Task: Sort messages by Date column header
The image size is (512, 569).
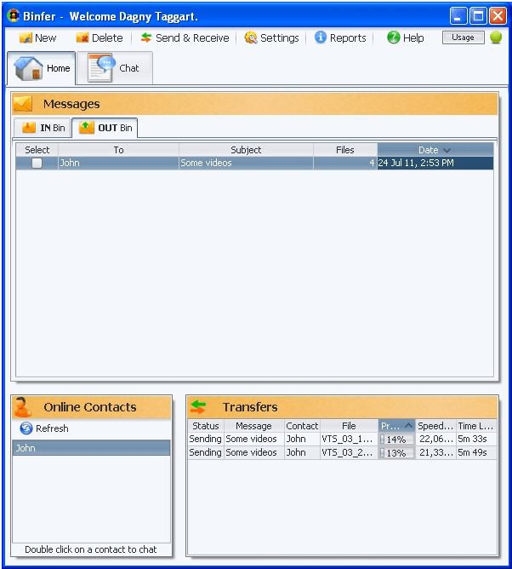Action: click(435, 150)
